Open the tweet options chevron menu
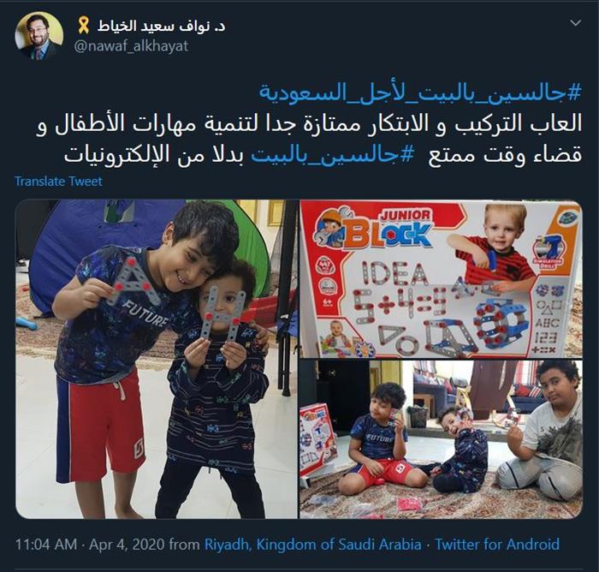 click(x=575, y=23)
